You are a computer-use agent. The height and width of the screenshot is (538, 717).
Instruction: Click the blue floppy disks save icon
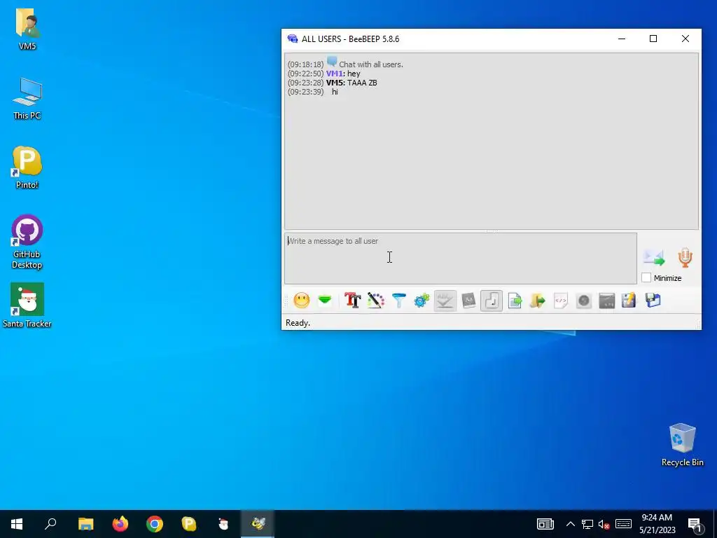pyautogui.click(x=653, y=301)
